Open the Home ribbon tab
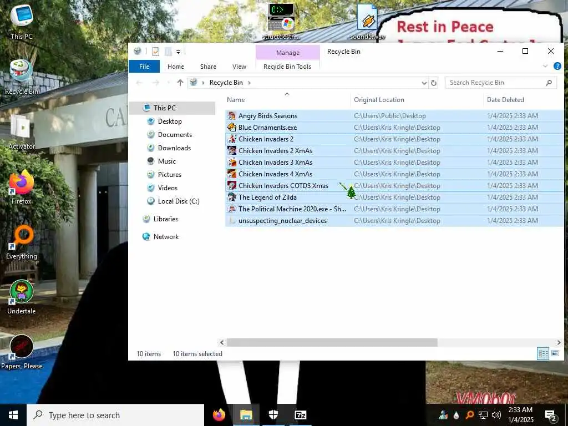The width and height of the screenshot is (568, 426). pos(176,67)
